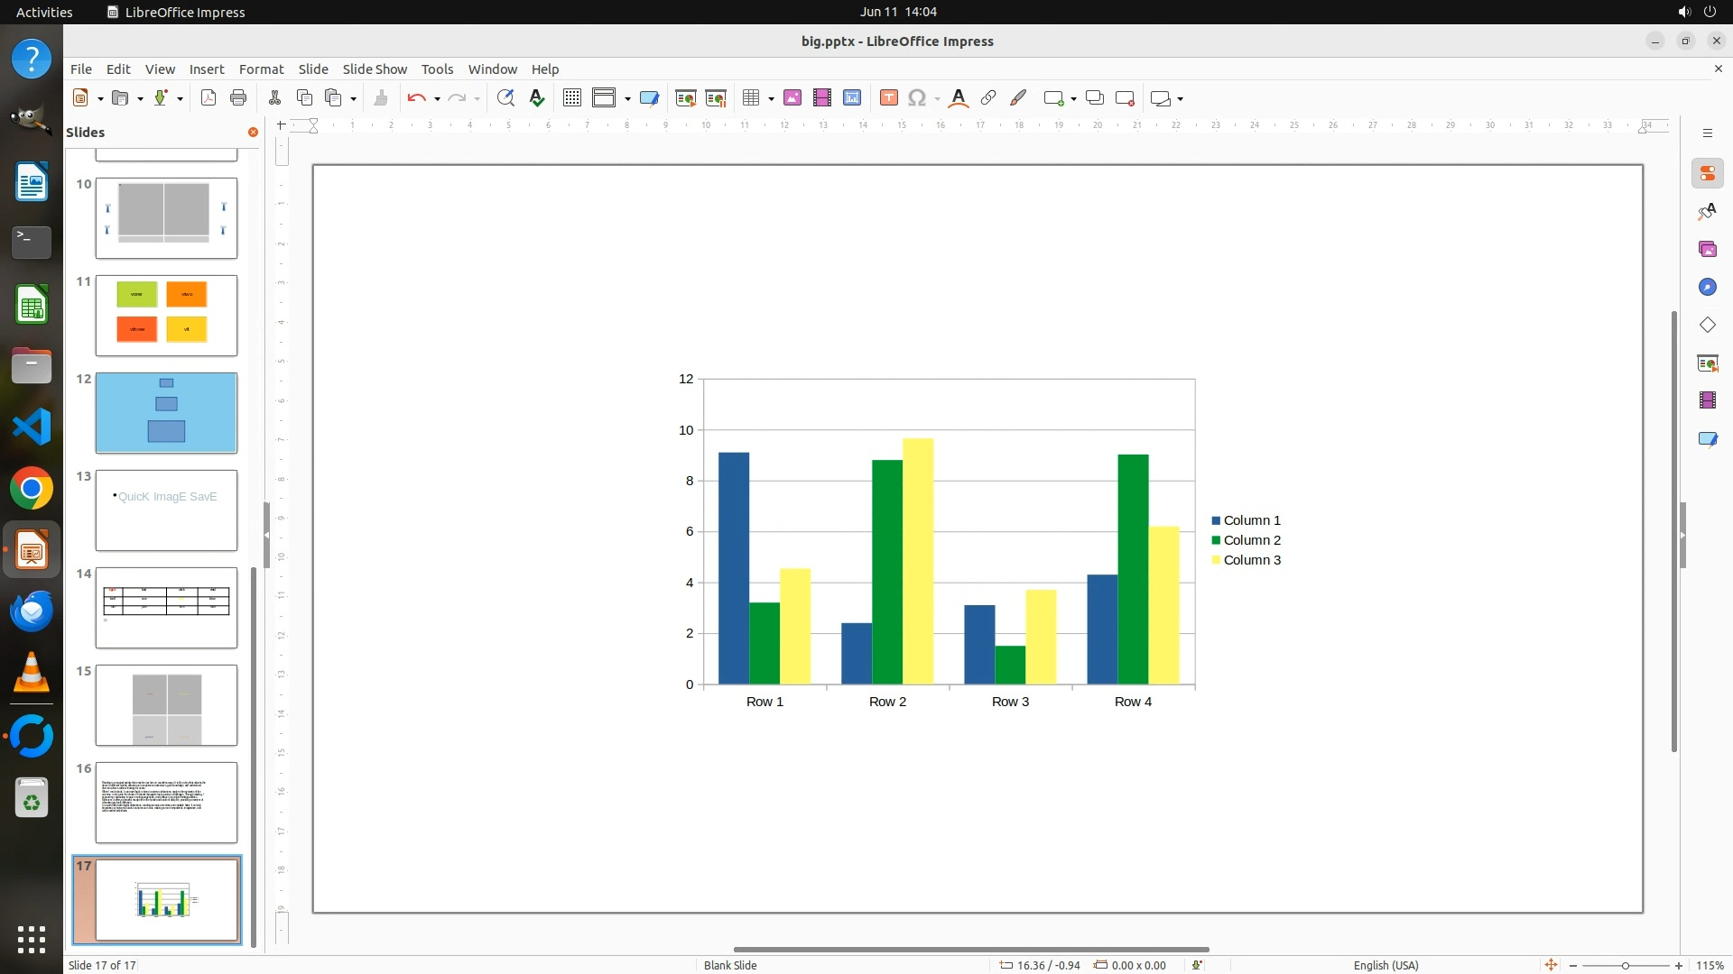This screenshot has width=1733, height=974.
Task: Close the Slides panel
Action: click(x=253, y=132)
